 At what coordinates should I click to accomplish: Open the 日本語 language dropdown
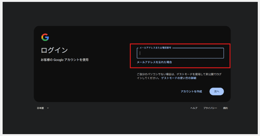43,108
